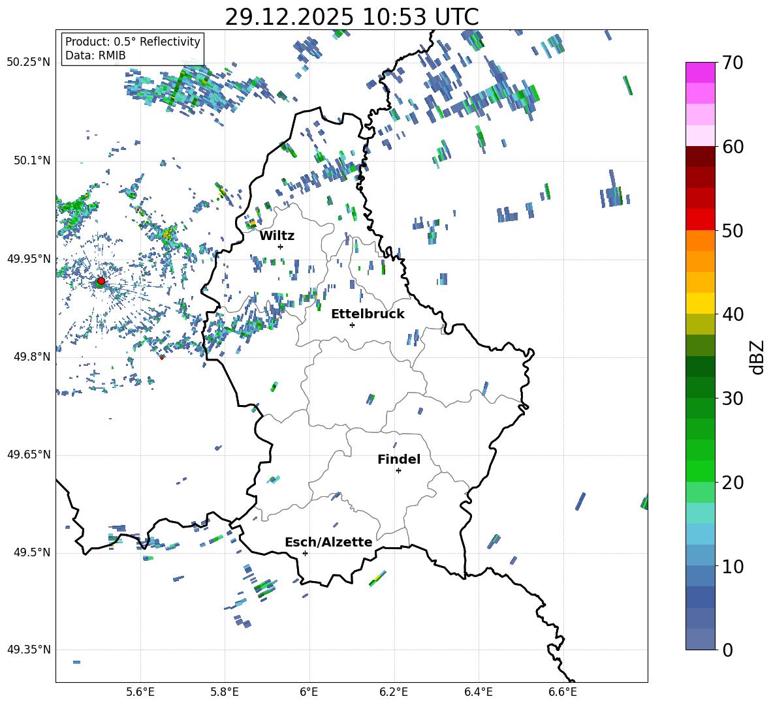Select the Ettelbruck city label
Screen dimensions: 773x705
click(367, 314)
